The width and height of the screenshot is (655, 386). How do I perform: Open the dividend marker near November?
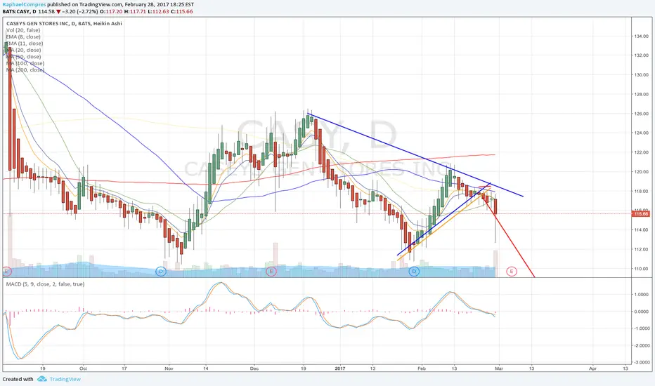[x=161, y=272]
